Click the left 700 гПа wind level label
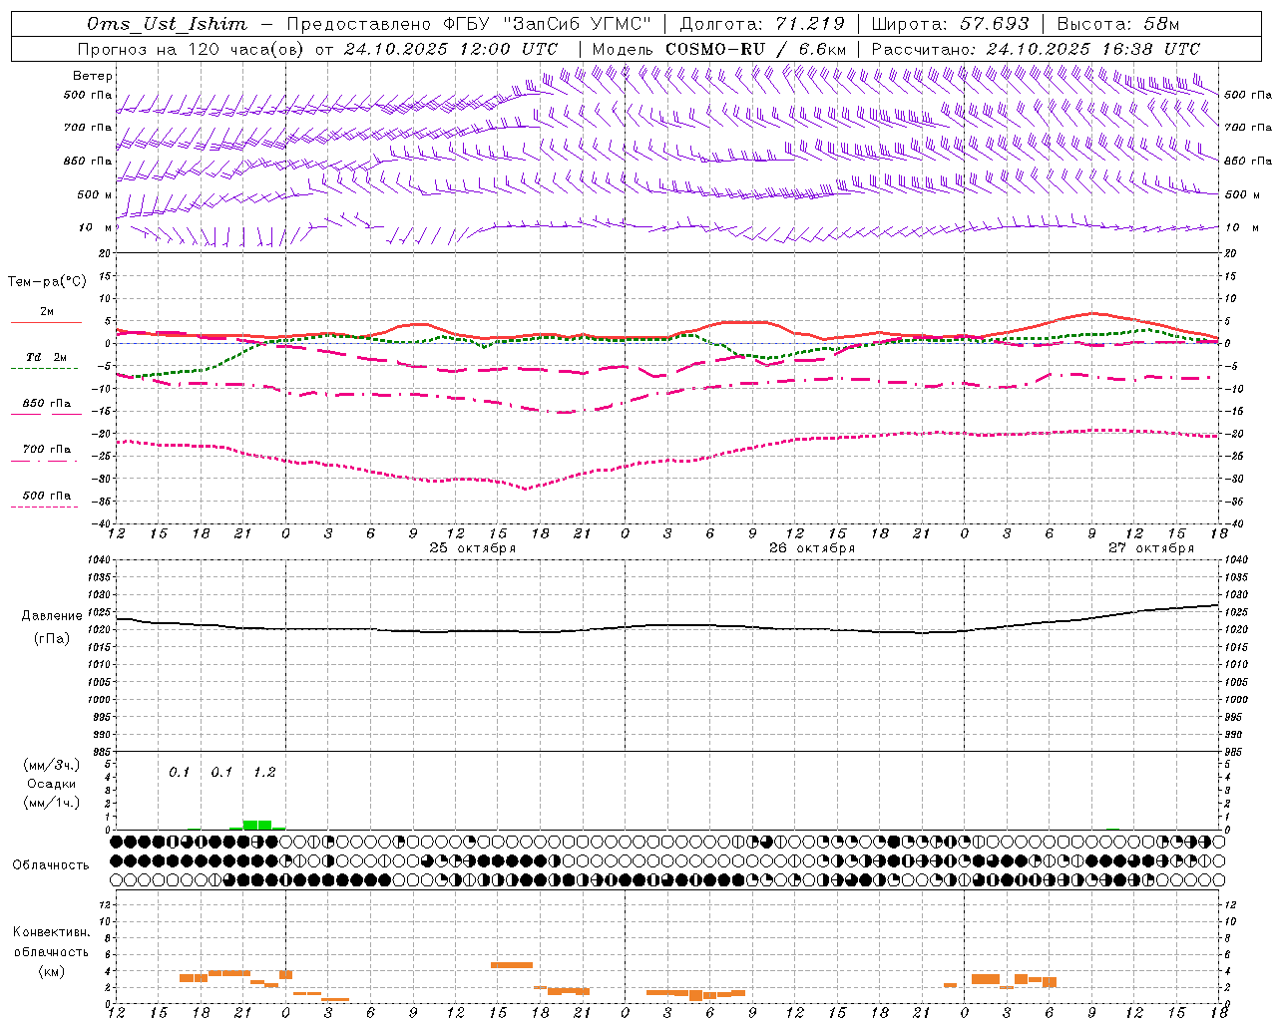The image size is (1277, 1021). pos(88,128)
